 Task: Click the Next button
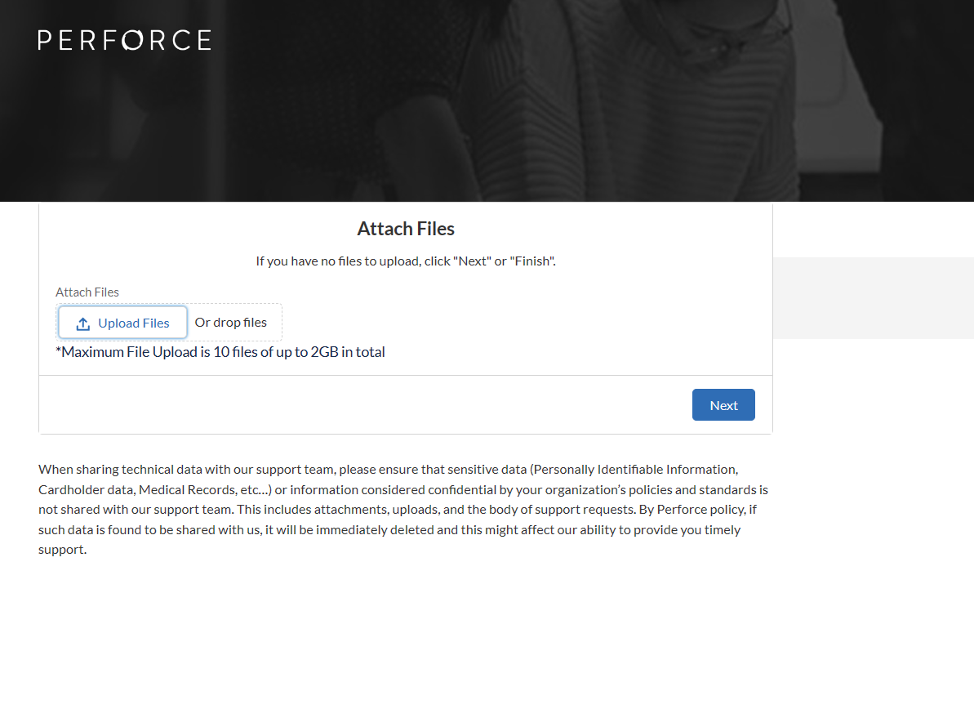723,405
